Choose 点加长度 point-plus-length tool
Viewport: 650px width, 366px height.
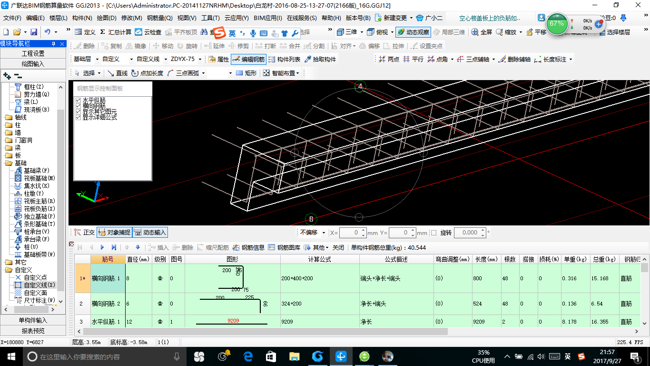(x=147, y=73)
